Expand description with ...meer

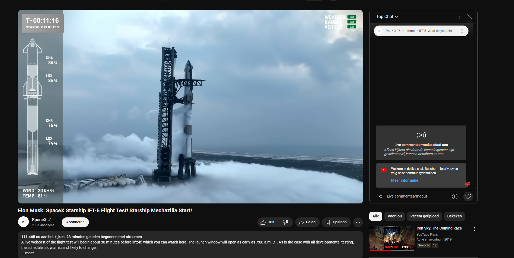pos(28,253)
